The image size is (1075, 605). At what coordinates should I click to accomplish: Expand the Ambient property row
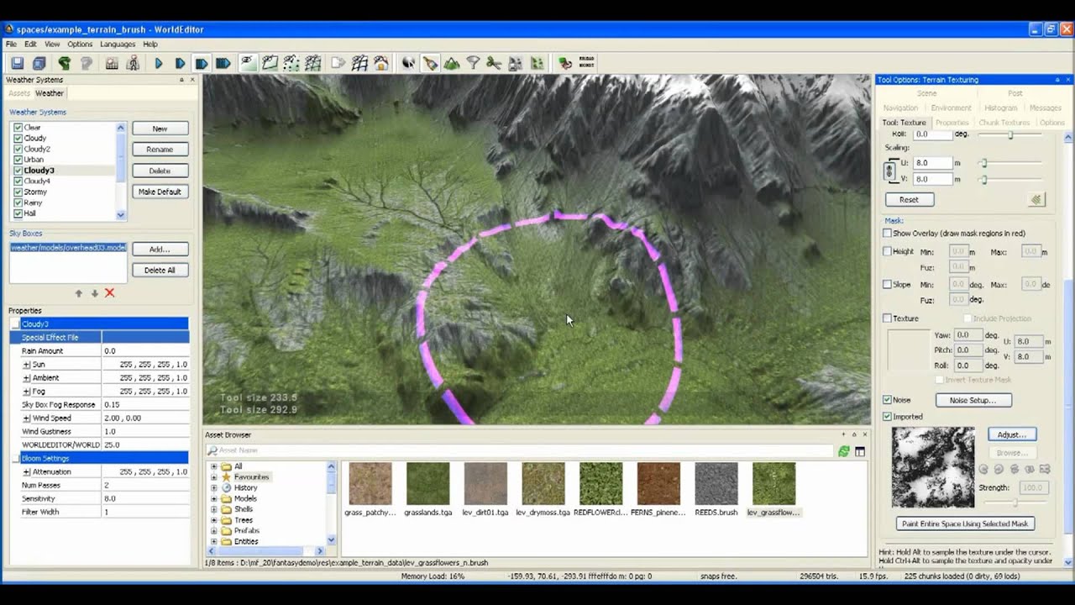(27, 378)
